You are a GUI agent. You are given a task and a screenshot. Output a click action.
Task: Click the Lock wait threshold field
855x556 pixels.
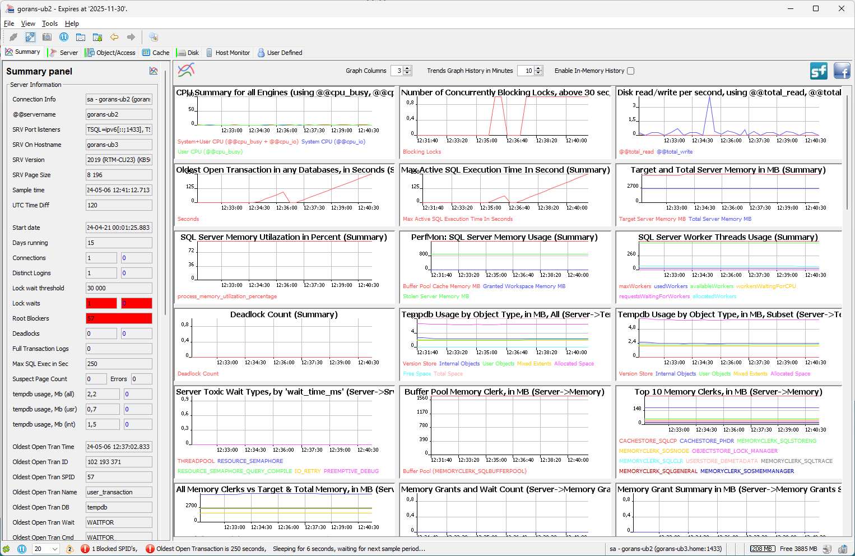pos(118,288)
